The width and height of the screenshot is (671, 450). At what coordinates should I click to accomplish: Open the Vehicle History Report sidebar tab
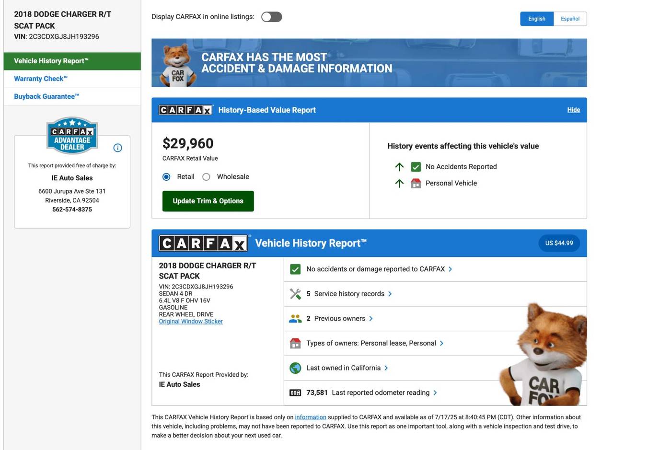(72, 61)
